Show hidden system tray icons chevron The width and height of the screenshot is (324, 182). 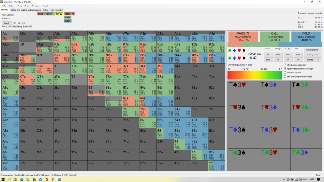click(x=284, y=180)
